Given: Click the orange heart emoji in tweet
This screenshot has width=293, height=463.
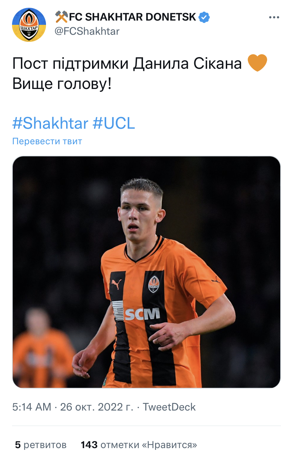Looking at the screenshot, I should [257, 63].
